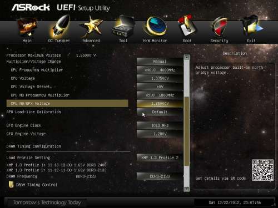Click the 'Get details via QR code' text
This screenshot has height=208, width=278.
[x=221, y=178]
